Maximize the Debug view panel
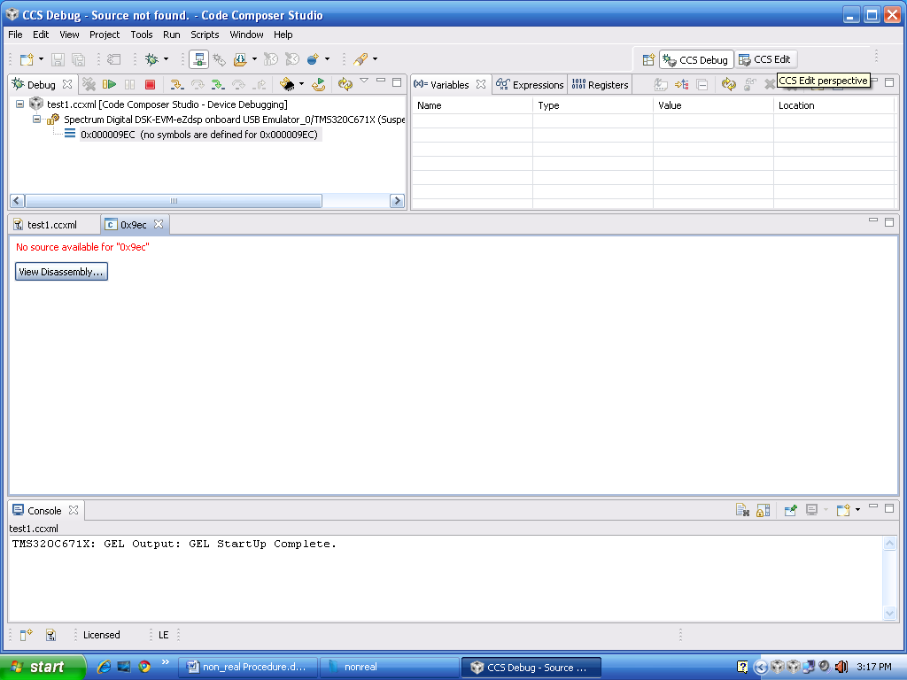Image resolution: width=907 pixels, height=680 pixels. (x=397, y=82)
